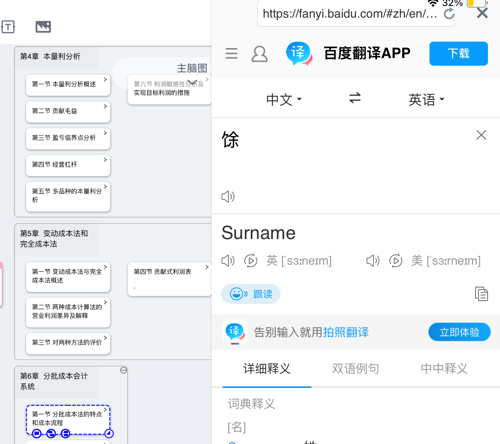This screenshot has height=444, width=500.
Task: Click the insert image icon in mind map toolbar
Action: click(43, 27)
